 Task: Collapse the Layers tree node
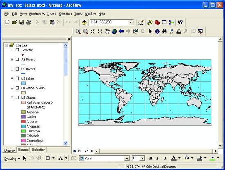point(6,45)
